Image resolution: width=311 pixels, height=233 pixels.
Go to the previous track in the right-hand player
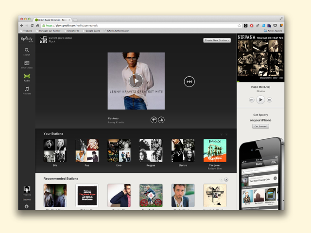point(252,100)
